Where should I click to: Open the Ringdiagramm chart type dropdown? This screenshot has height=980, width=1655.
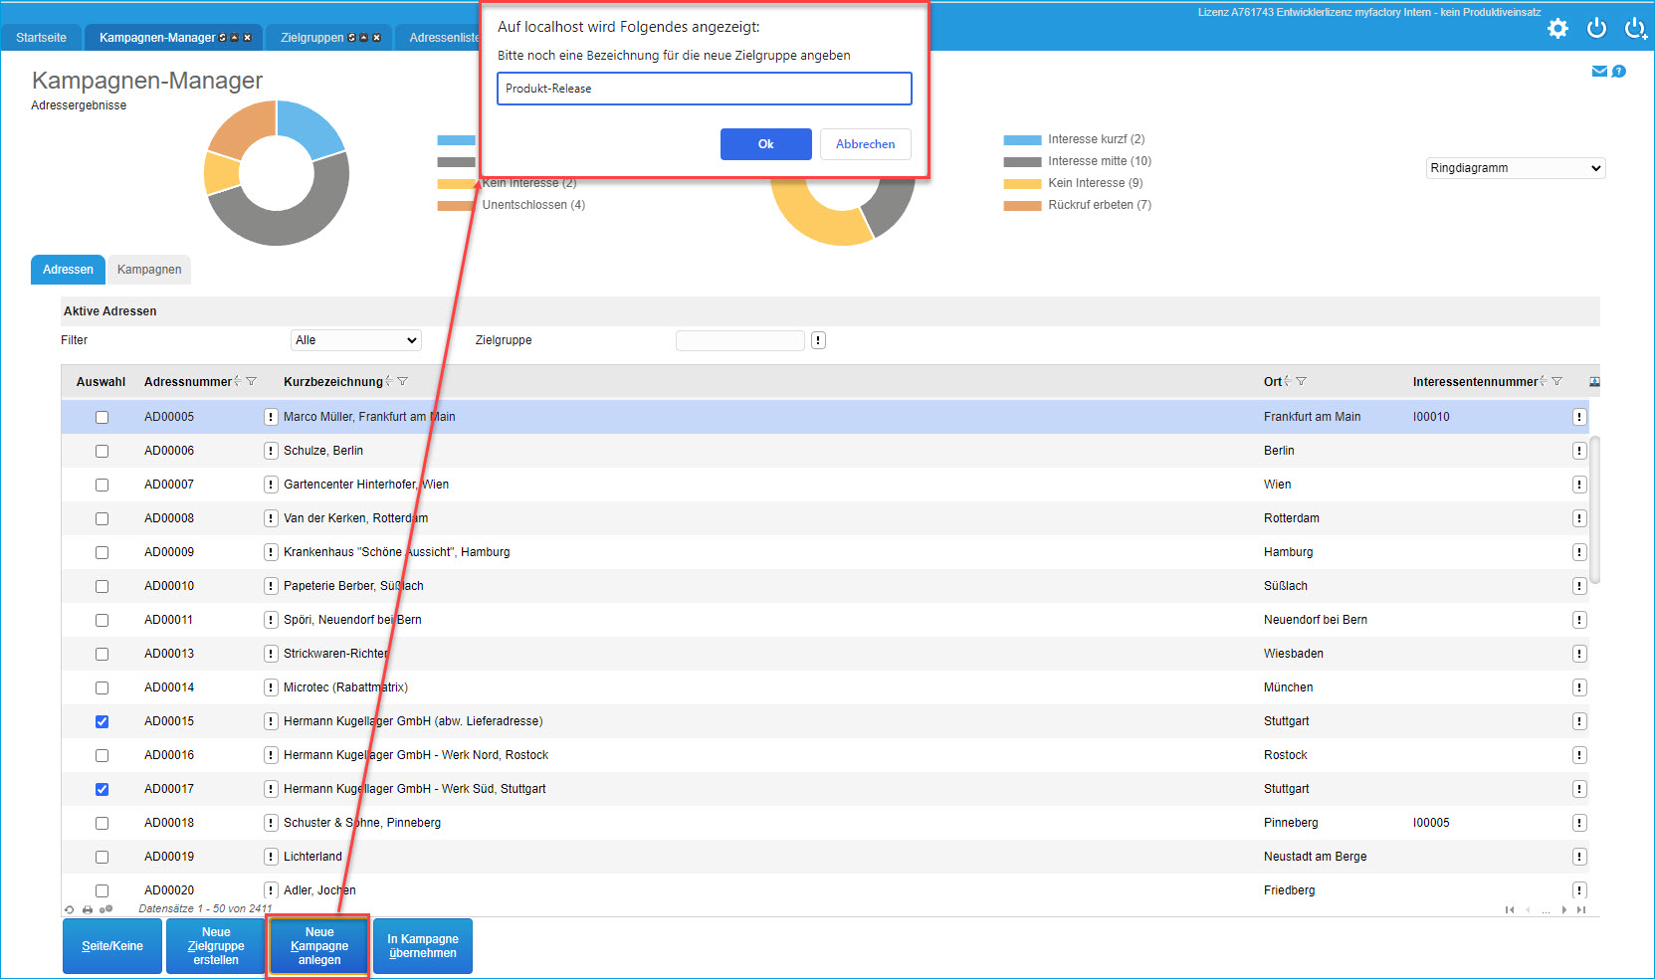click(1515, 168)
